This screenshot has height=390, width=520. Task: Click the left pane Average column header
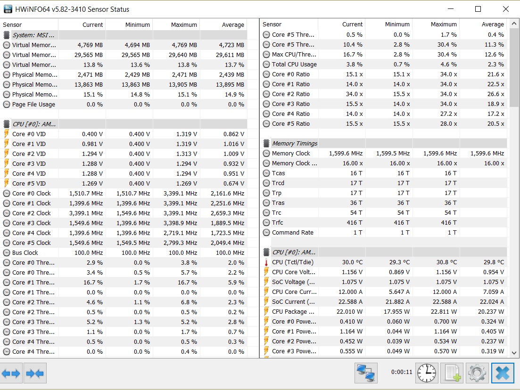tap(223, 24)
